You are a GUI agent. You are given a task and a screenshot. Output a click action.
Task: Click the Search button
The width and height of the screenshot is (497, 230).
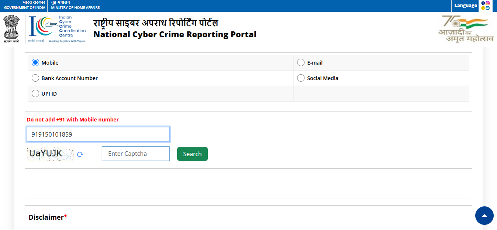pos(192,154)
